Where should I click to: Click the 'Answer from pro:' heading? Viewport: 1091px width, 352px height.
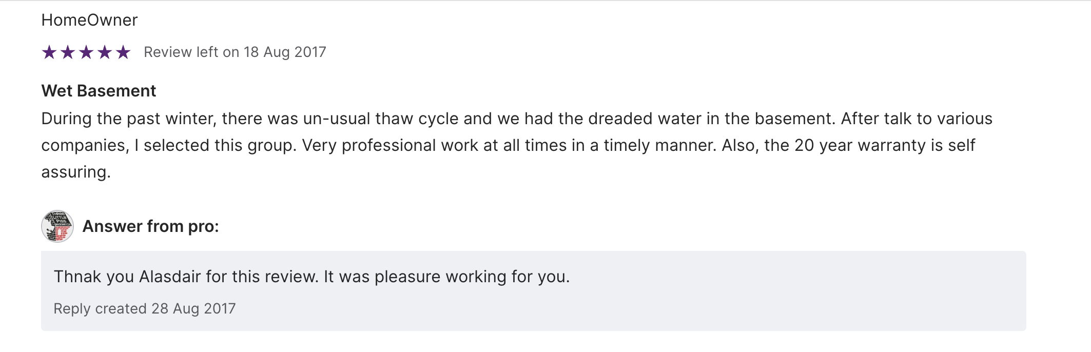pyautogui.click(x=150, y=226)
